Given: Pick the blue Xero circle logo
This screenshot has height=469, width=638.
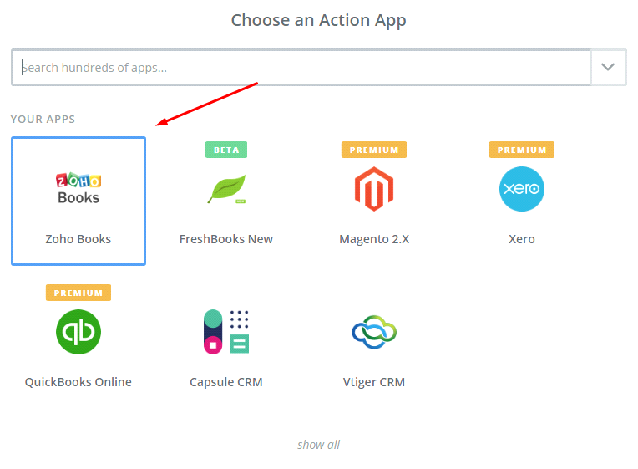Looking at the screenshot, I should coord(522,189).
